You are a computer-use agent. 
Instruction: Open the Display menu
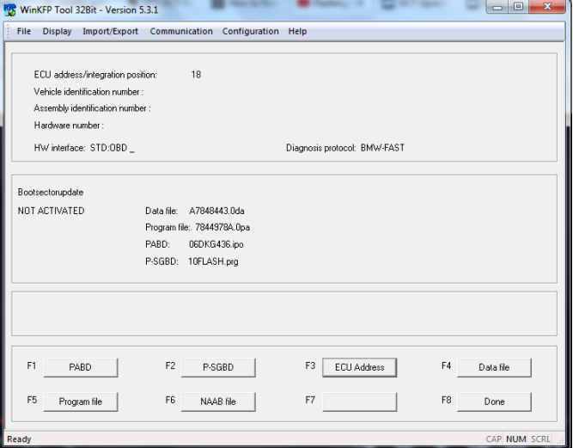point(57,32)
